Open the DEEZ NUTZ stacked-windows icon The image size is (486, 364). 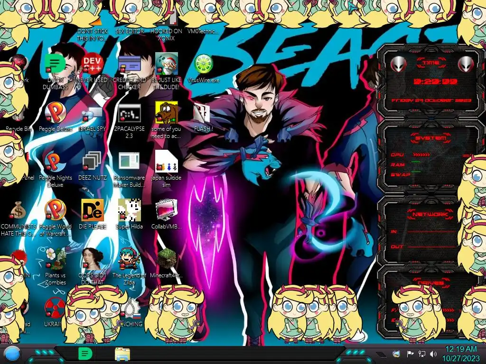coord(93,162)
